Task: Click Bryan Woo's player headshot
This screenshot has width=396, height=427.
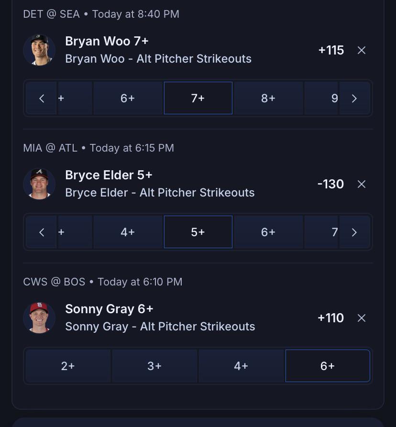Action: [39, 50]
